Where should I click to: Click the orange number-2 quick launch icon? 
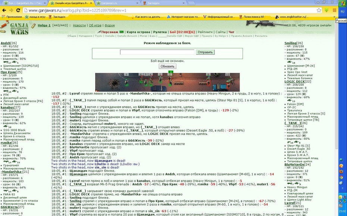[341, 166]
